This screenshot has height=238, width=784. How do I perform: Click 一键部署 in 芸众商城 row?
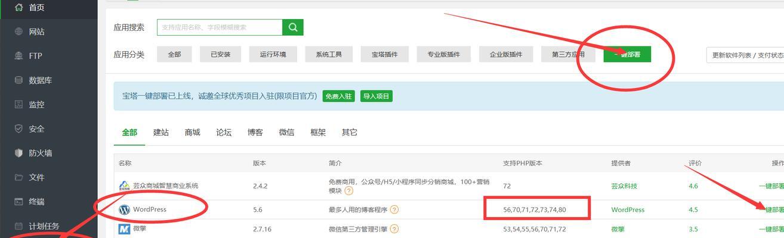[771, 186]
